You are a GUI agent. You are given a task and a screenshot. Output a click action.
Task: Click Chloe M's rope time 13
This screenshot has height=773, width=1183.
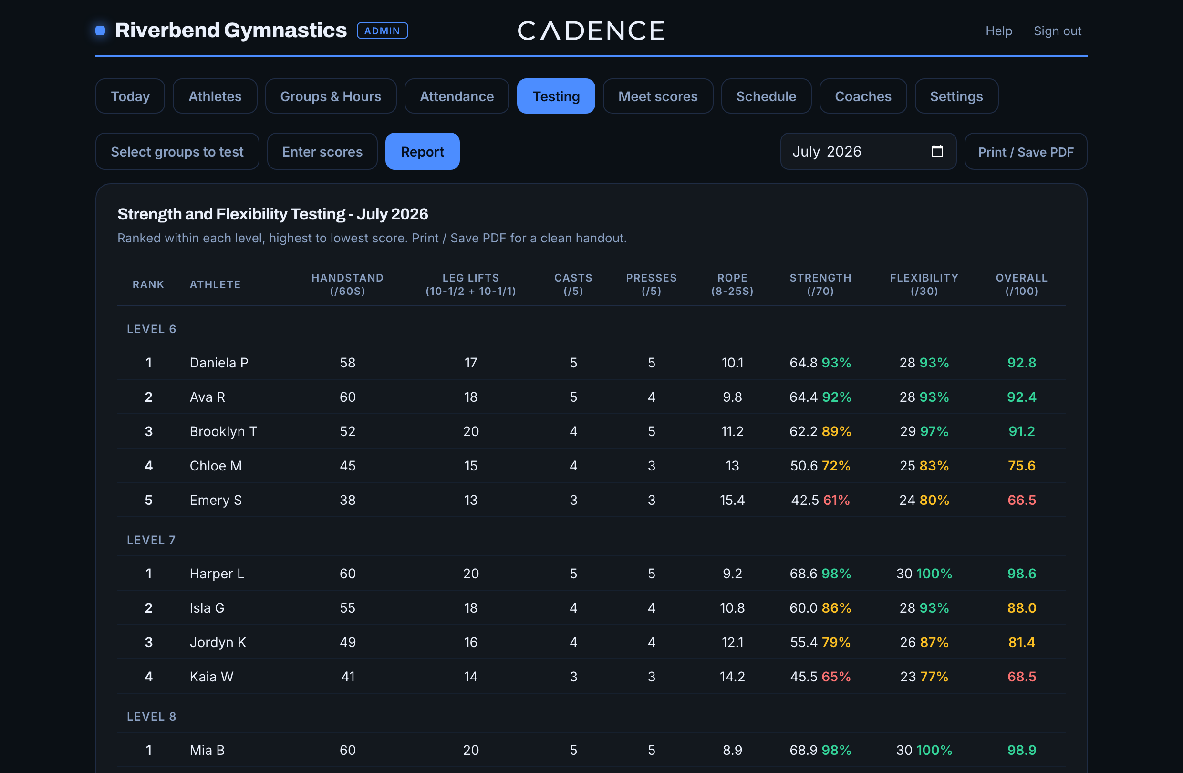(732, 465)
